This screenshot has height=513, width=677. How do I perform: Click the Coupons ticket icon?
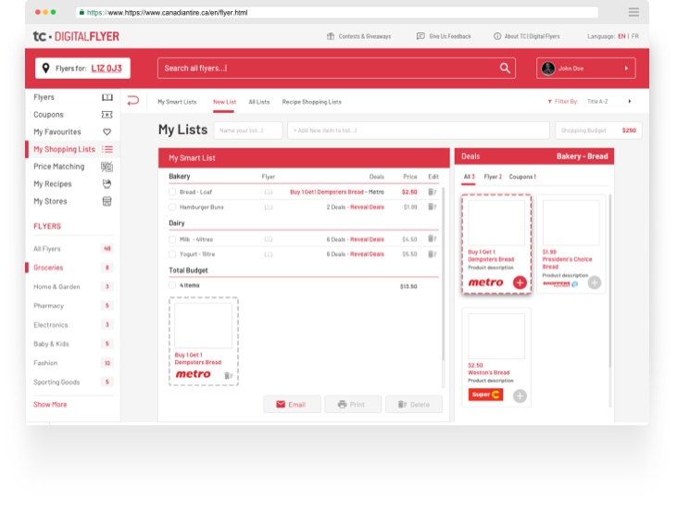pos(107,115)
